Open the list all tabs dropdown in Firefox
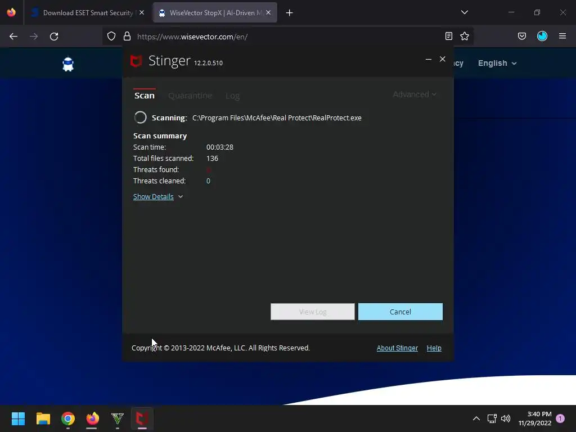Screen dimensions: 576x432 click(x=464, y=12)
